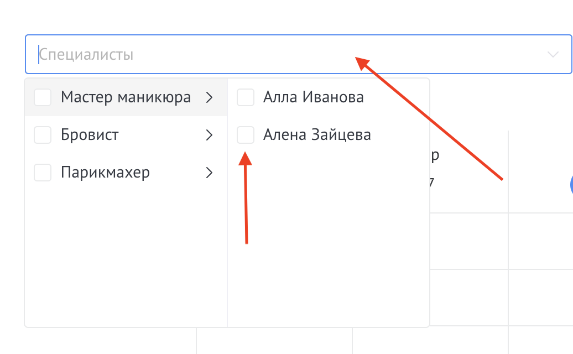Expand Мастер маникюра submenu chevron

(209, 97)
